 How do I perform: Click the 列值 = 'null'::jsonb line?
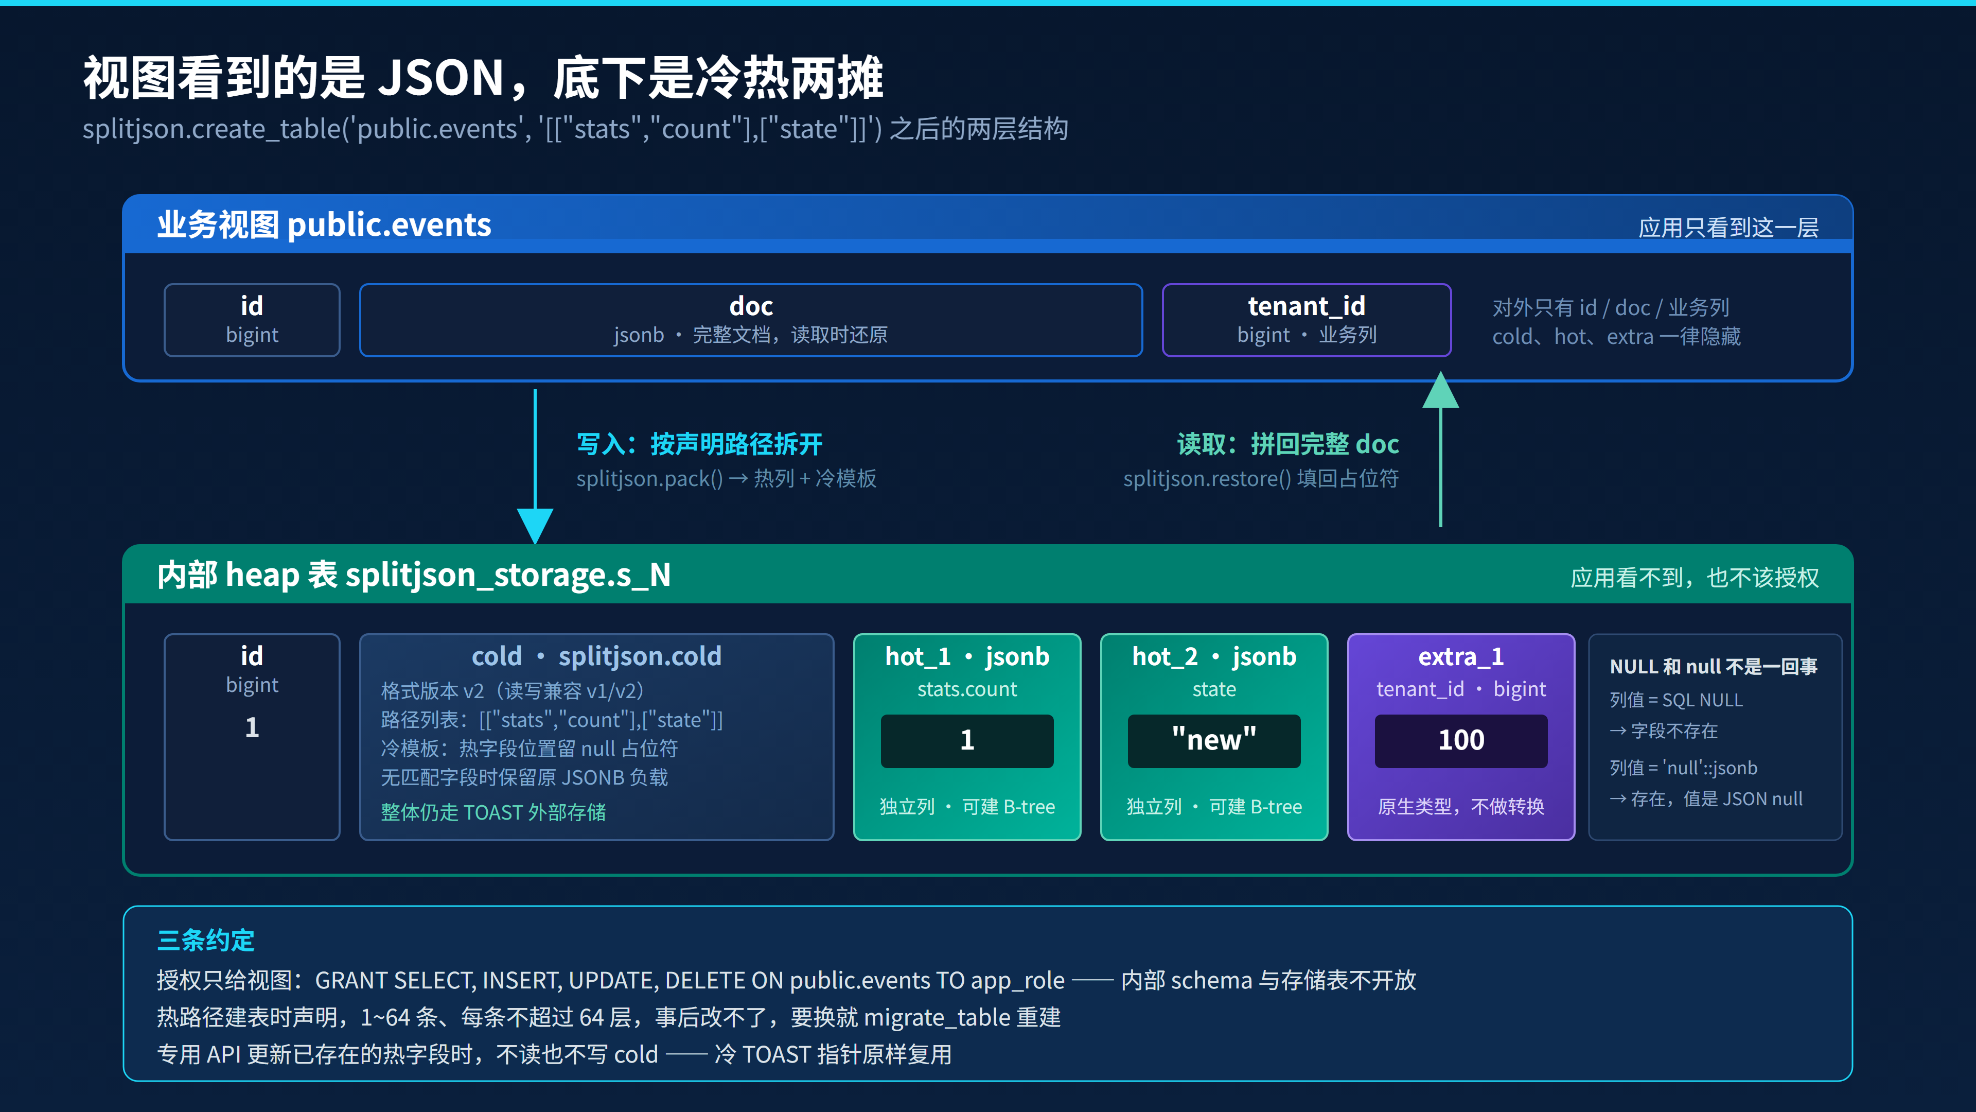pyautogui.click(x=1683, y=768)
